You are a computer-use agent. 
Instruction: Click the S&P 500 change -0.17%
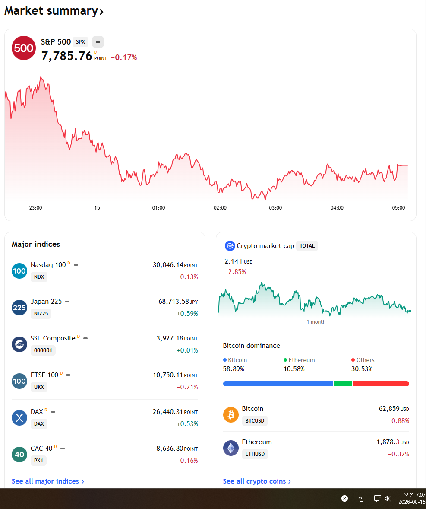point(124,57)
